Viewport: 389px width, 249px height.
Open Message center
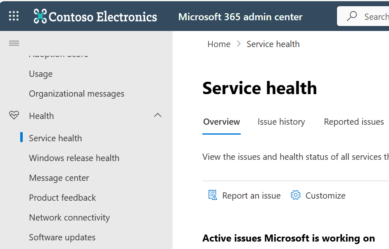pos(59,178)
